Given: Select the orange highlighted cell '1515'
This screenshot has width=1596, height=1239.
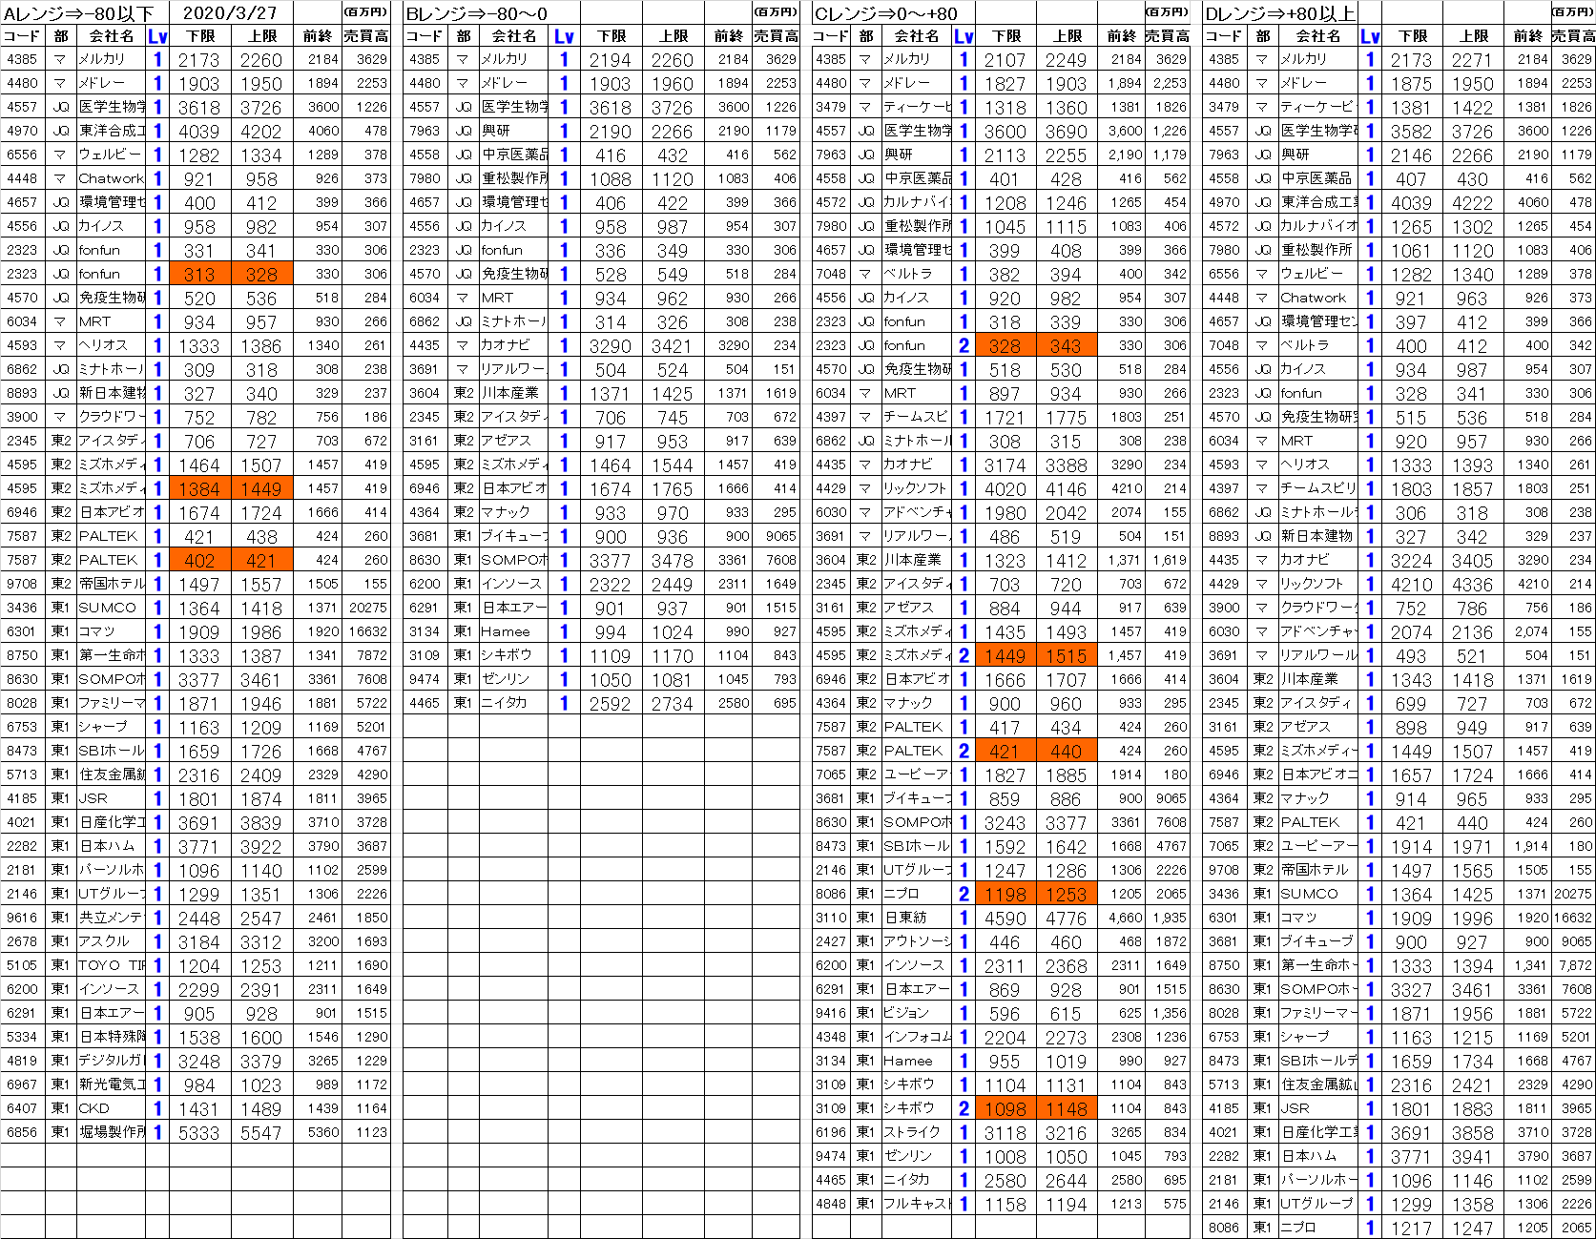Looking at the screenshot, I should (1066, 655).
